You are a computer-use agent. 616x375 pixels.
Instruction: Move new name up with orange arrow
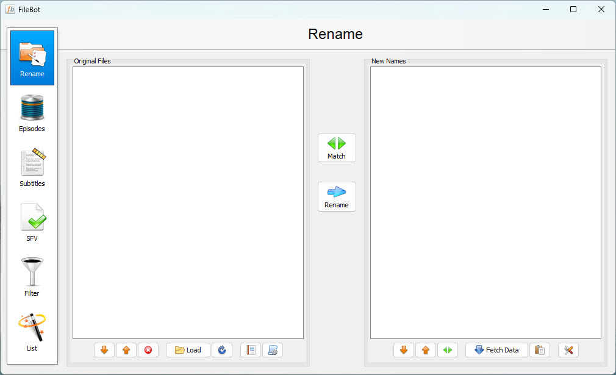coord(426,350)
